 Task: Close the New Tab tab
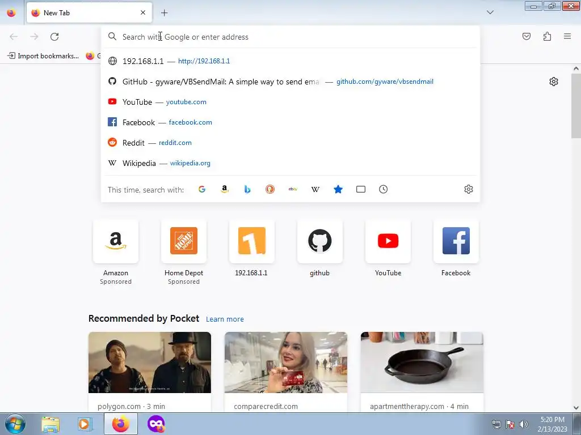pyautogui.click(x=143, y=12)
